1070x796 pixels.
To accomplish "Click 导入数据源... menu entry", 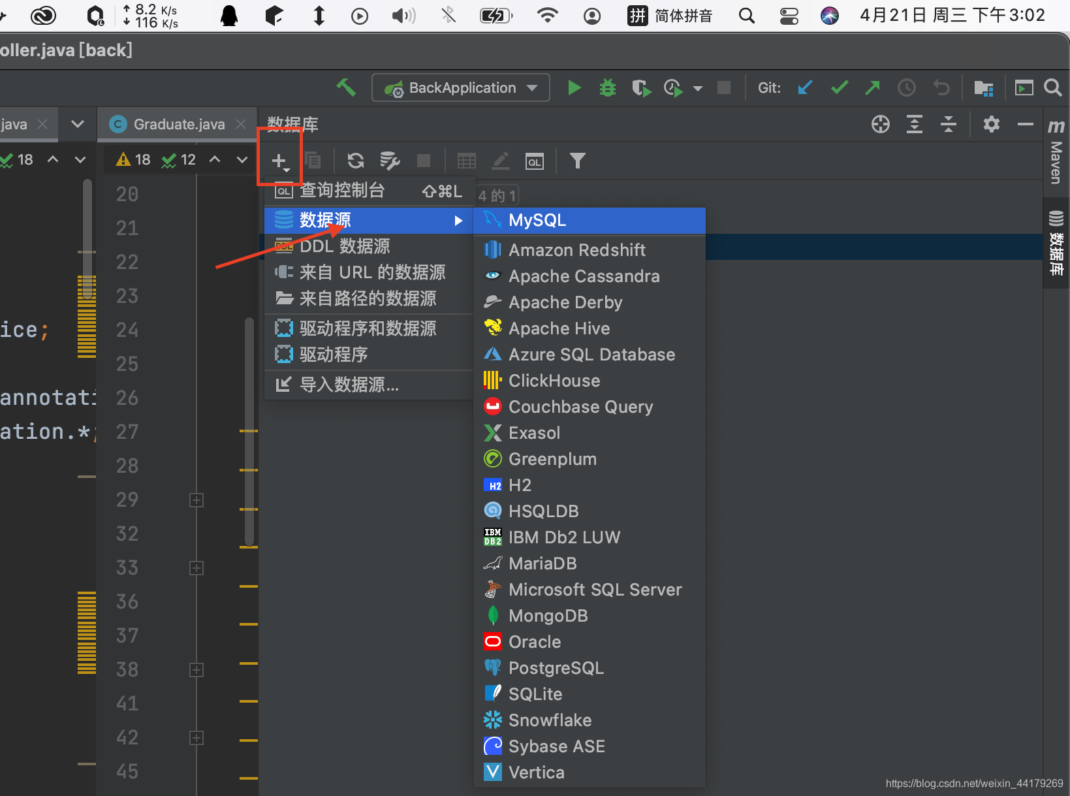I will tap(369, 385).
